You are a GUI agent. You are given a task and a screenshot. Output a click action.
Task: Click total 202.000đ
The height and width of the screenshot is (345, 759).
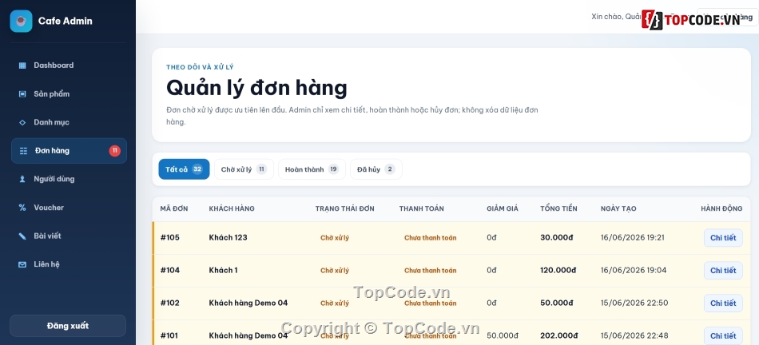(x=558, y=335)
